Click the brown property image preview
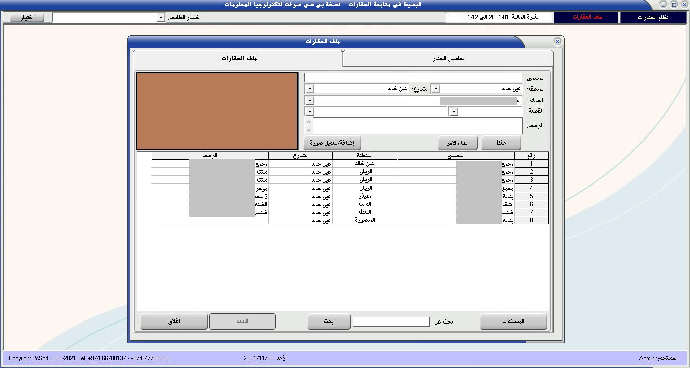 [x=217, y=111]
